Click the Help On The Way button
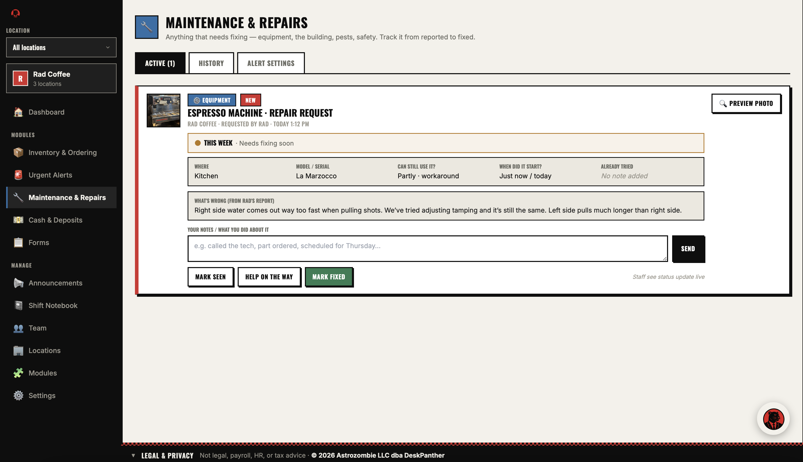 [x=269, y=277]
